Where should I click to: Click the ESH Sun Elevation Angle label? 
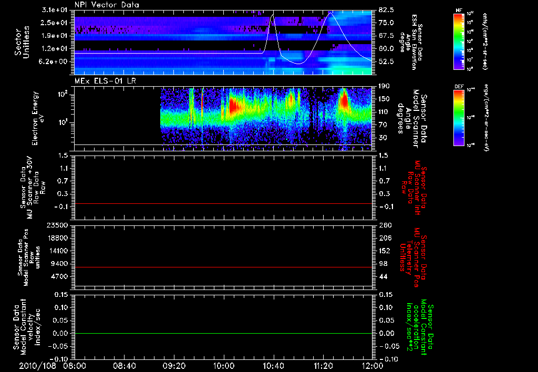tap(410, 42)
